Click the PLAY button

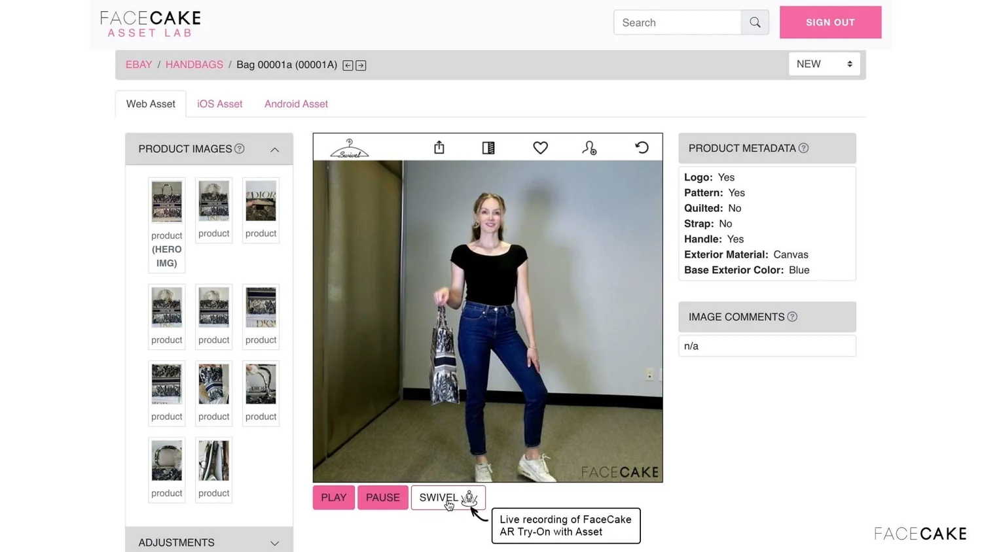334,498
